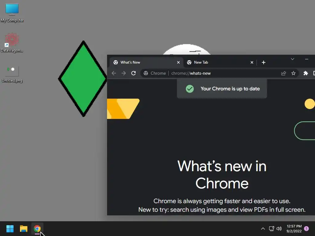The width and height of the screenshot is (315, 236).
Task: Select the Untitled.png file on desktop
Action: point(12,74)
